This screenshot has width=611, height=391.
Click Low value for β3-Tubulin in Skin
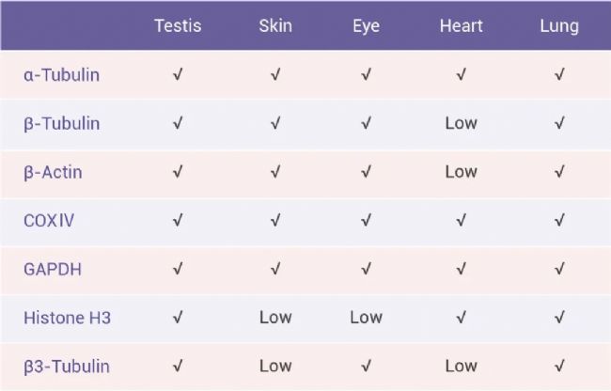coord(275,366)
